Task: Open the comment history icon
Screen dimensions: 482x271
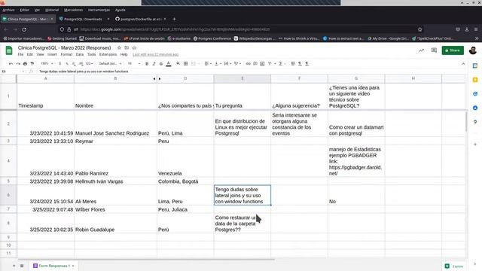Action: tap(434, 50)
